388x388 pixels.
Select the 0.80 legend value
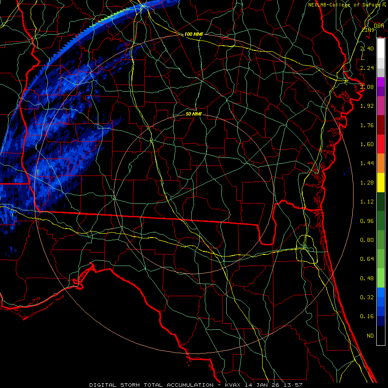click(x=367, y=240)
